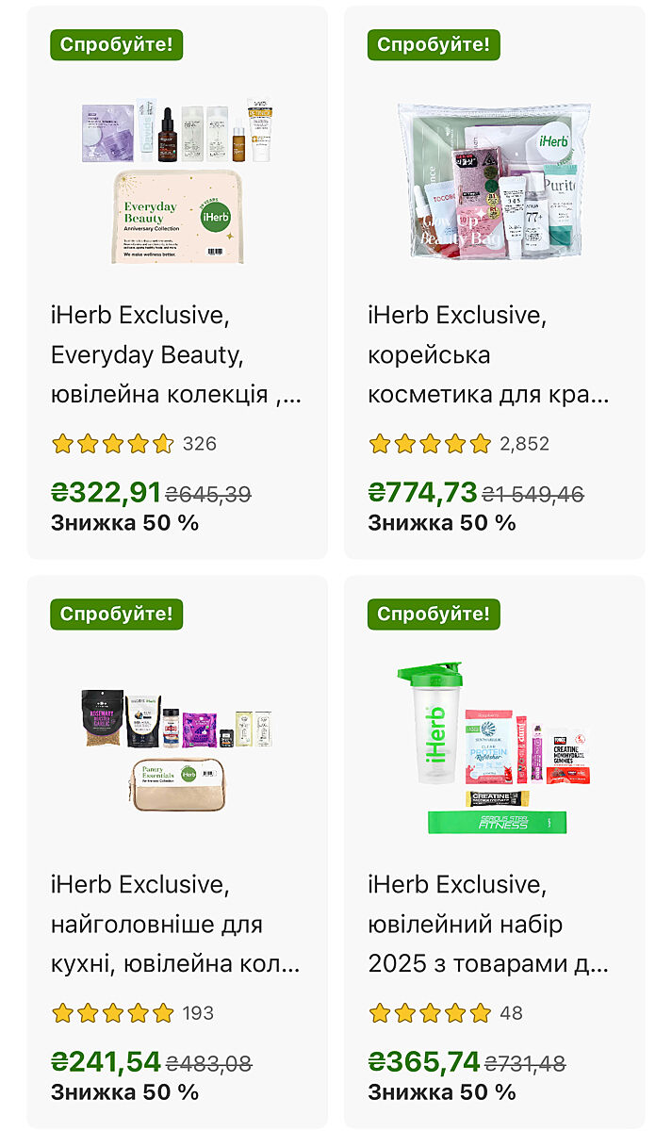Click 'Спробуйте!' badge on Korean cosmetics card
672x1131 pixels.
tap(434, 44)
